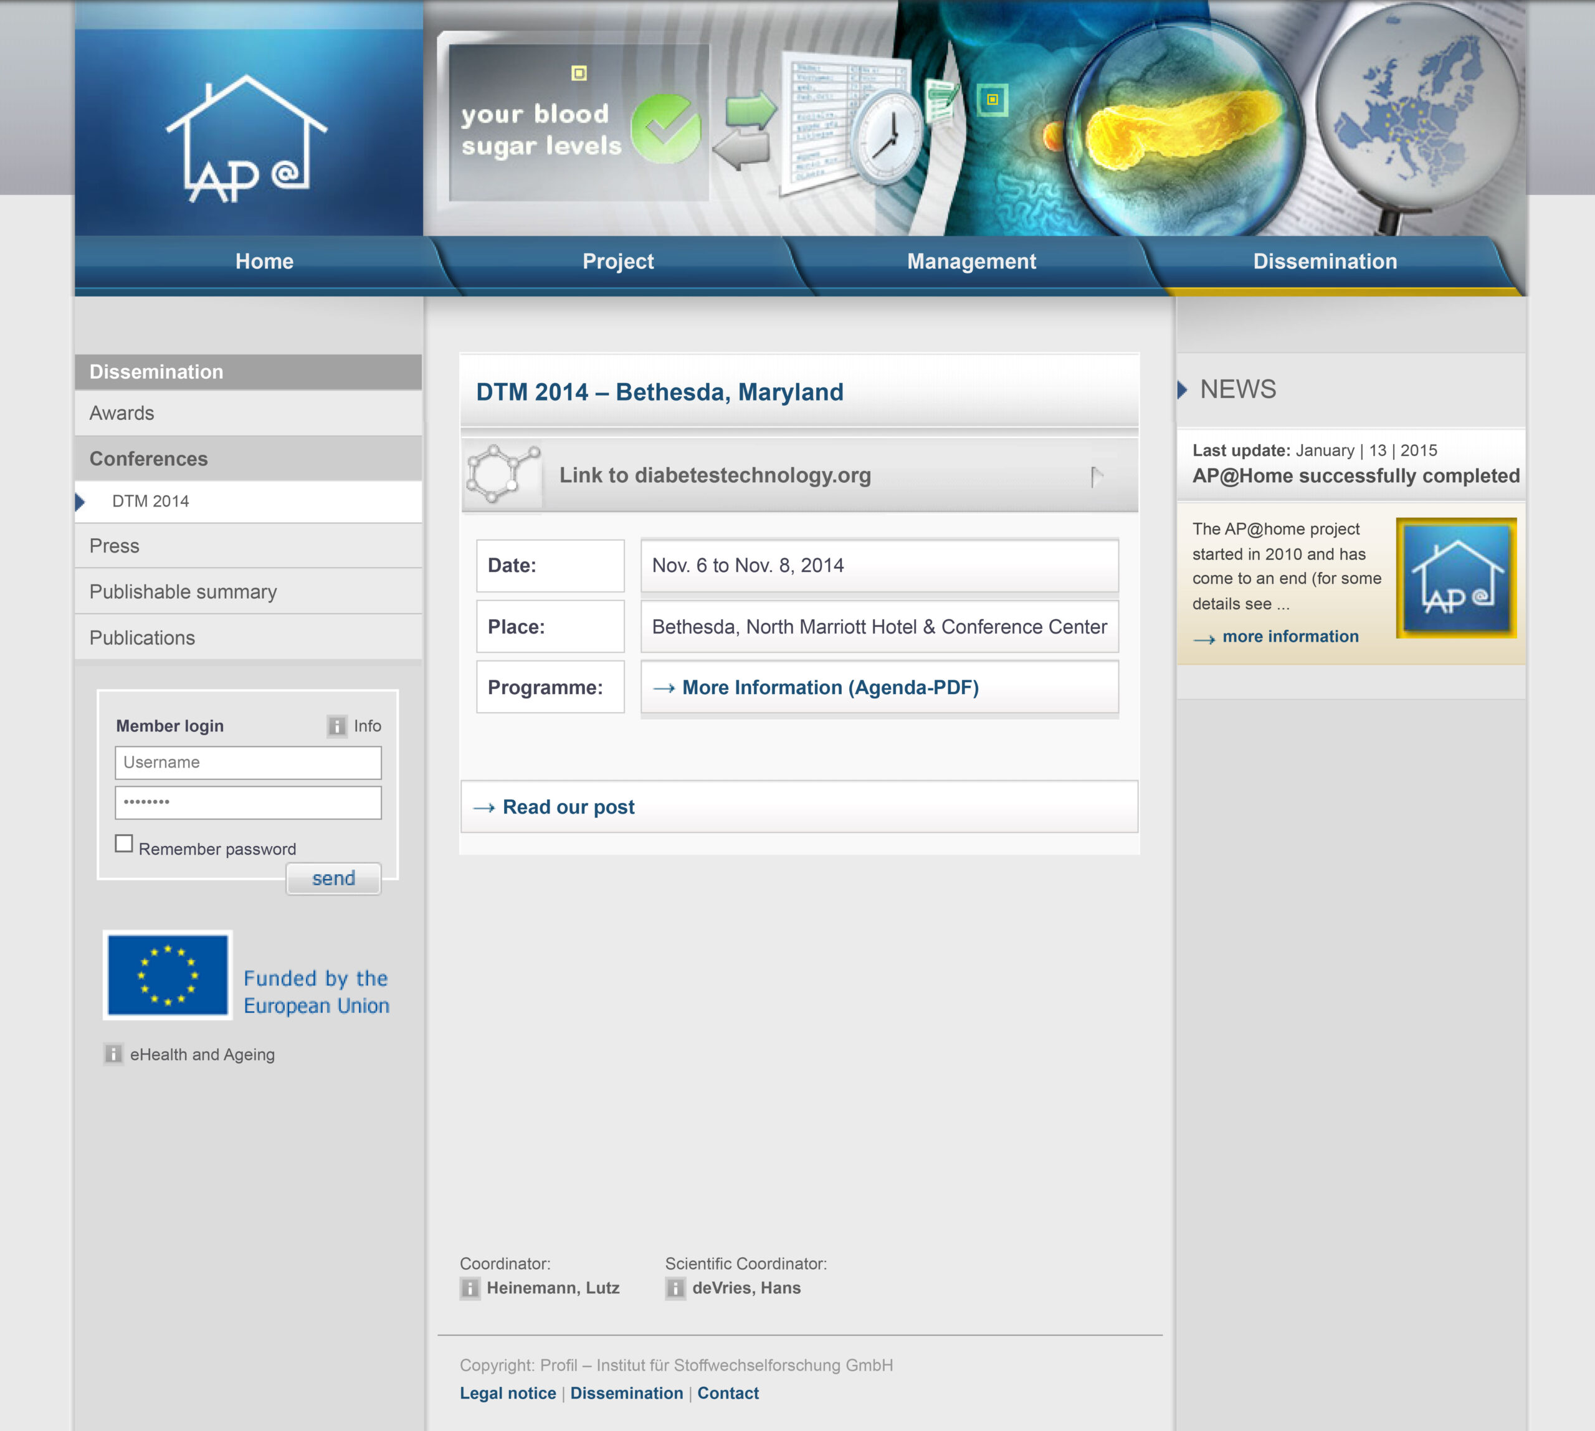Click the Username input field
Screen dimensions: 1595x1431
click(249, 763)
